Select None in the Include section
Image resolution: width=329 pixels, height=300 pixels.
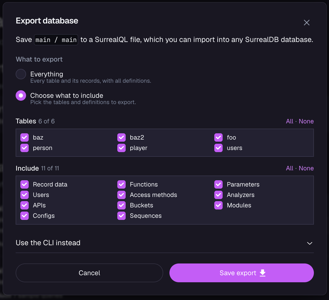(x=306, y=168)
